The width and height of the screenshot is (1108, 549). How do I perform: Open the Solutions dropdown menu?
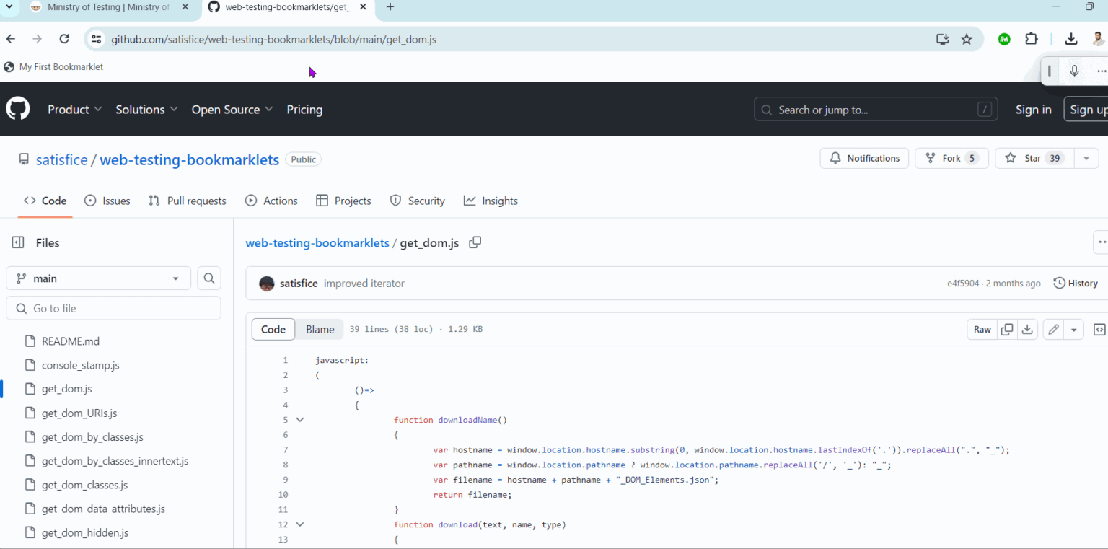point(146,110)
